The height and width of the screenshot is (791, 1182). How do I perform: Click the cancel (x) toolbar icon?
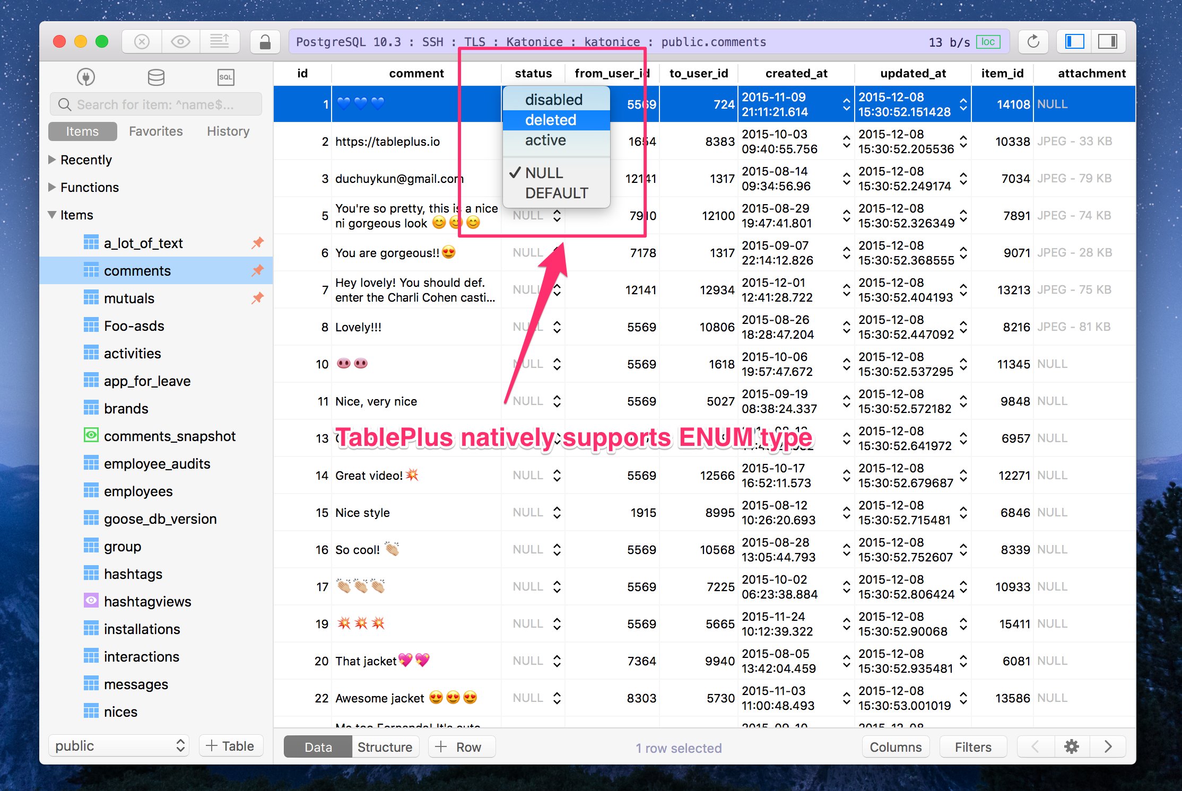click(141, 41)
